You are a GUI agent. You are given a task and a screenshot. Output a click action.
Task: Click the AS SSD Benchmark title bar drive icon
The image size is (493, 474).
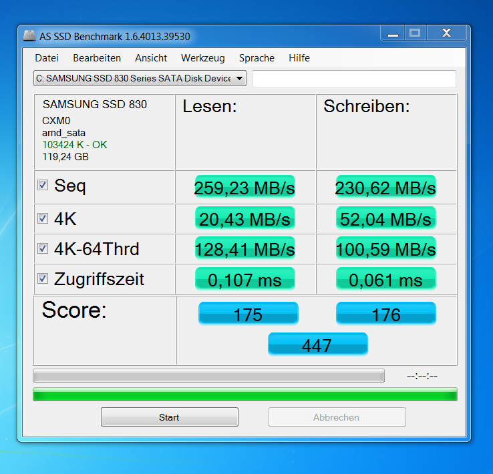pos(29,36)
